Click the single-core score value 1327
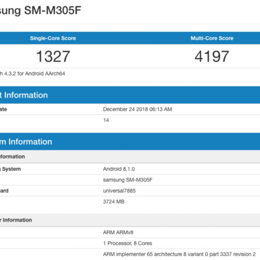This screenshot has height=260, width=260. coord(53,56)
